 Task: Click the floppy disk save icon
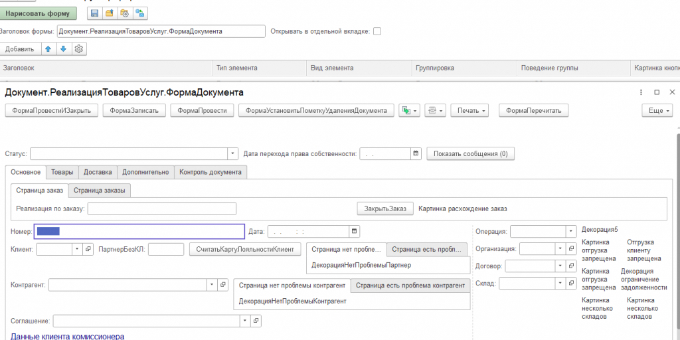pyautogui.click(x=94, y=13)
